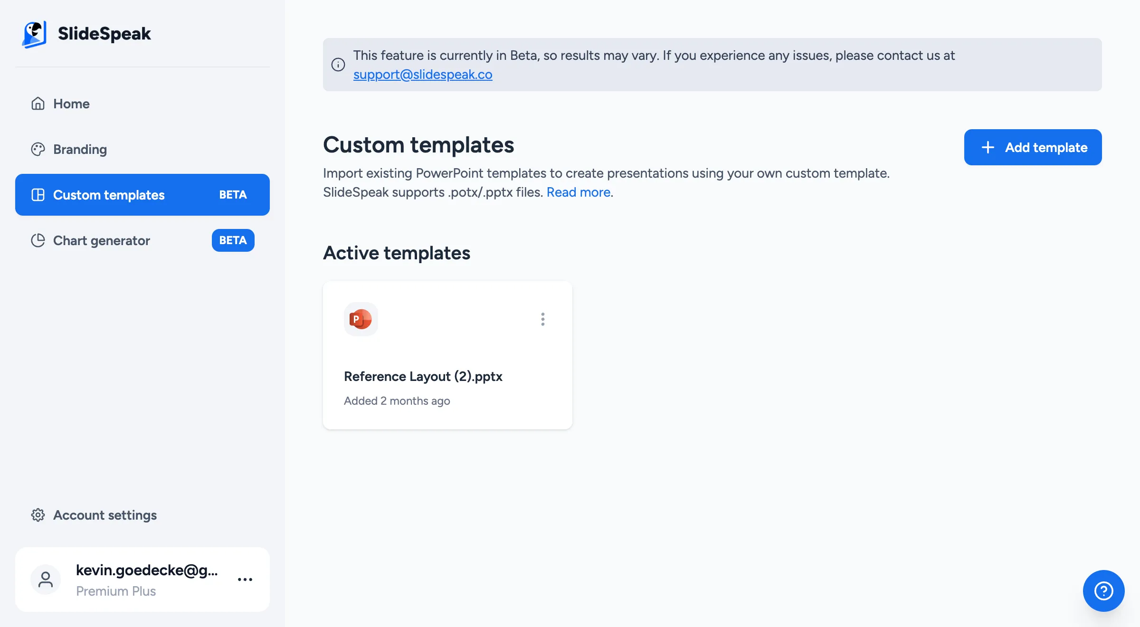Click the gear icon next to Account settings

tap(38, 515)
